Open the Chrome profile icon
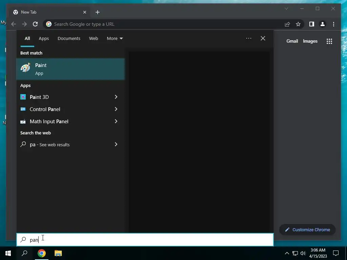The height and width of the screenshot is (260, 347). (x=323, y=24)
